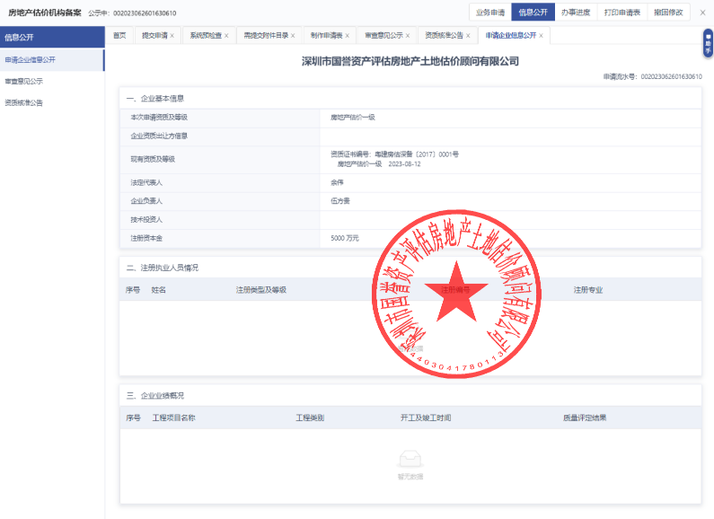714x519 pixels.
Task: Click the 打印申请表 button
Action: [621, 13]
